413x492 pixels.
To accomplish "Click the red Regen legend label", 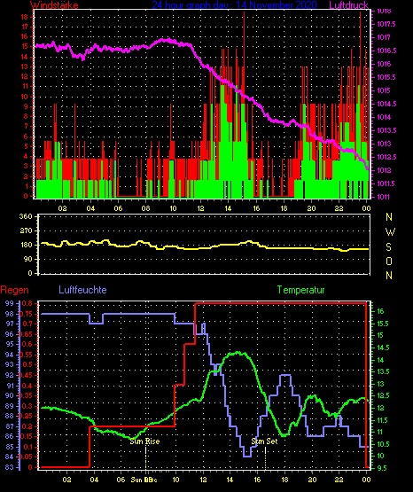I will (14, 290).
